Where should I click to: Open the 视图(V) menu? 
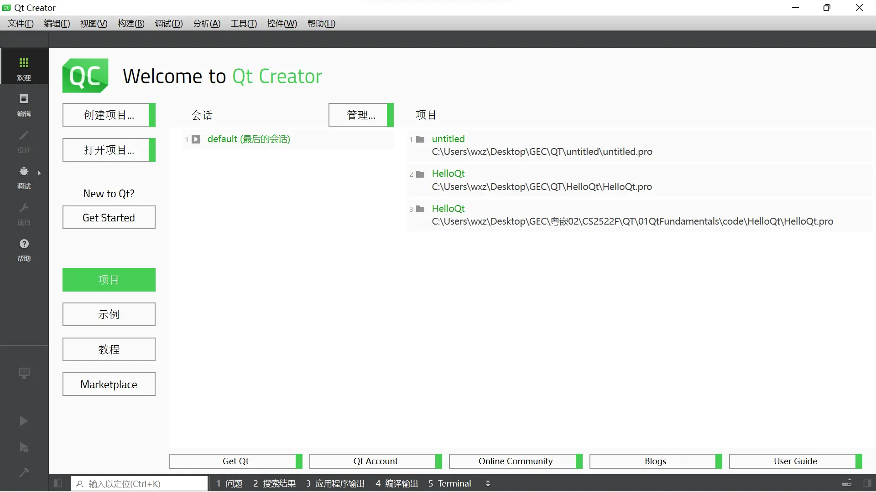[94, 23]
